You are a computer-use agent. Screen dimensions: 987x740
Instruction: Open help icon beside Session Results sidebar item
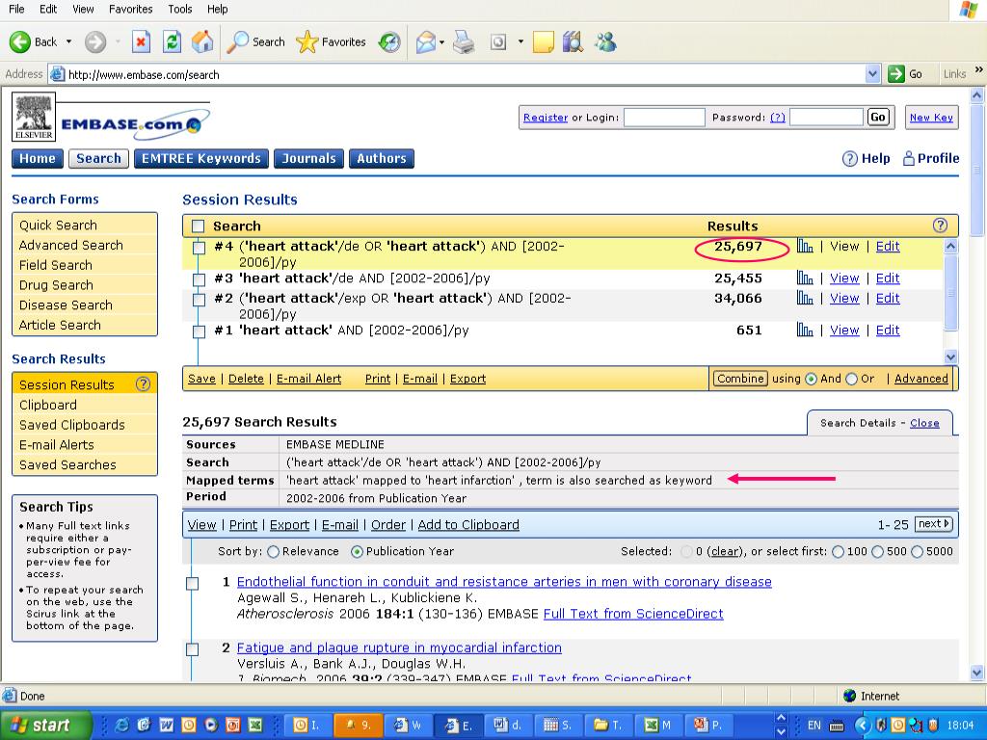click(144, 383)
